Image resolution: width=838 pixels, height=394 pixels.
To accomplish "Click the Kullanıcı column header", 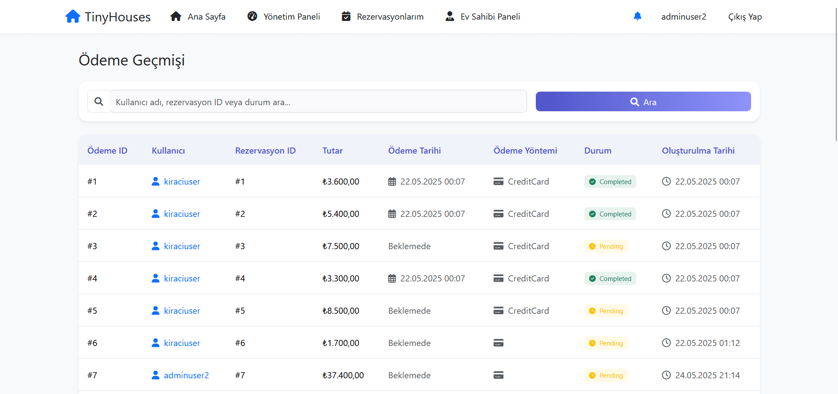I will (x=168, y=151).
